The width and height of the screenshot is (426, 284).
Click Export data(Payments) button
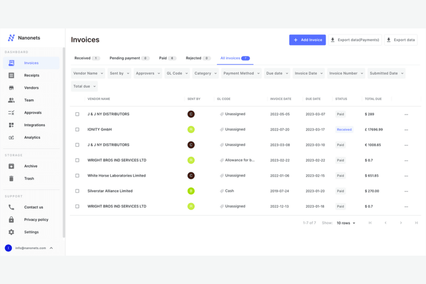[x=355, y=40]
